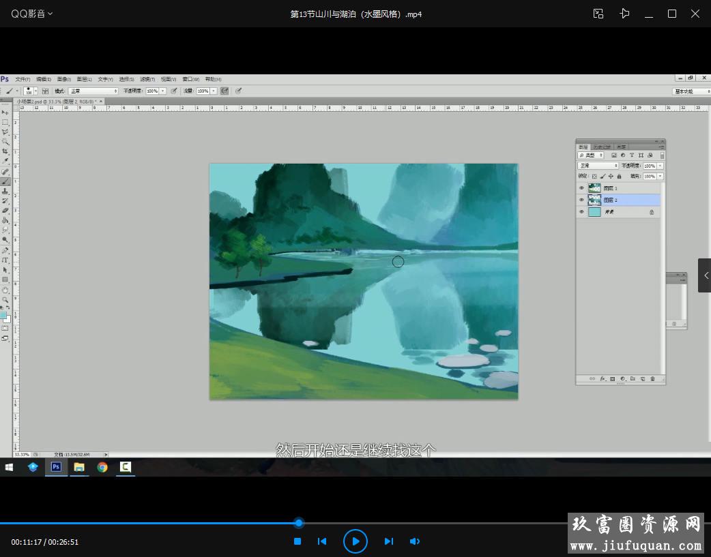711x557 pixels.
Task: Open the opacity slider dropdown in options bar
Action: [163, 91]
